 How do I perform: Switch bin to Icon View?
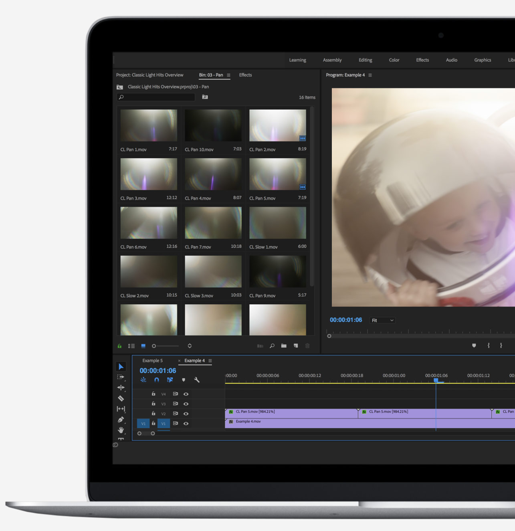pos(143,346)
